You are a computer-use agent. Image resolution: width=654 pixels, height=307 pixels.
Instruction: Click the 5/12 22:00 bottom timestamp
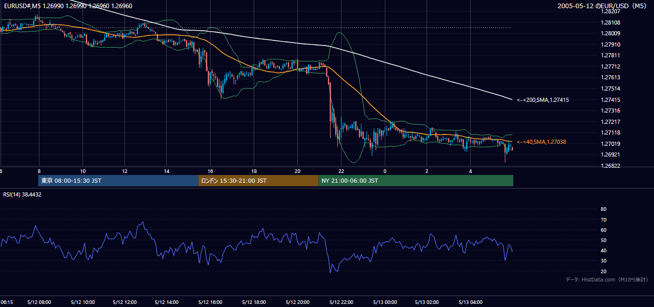pyautogui.click(x=341, y=302)
